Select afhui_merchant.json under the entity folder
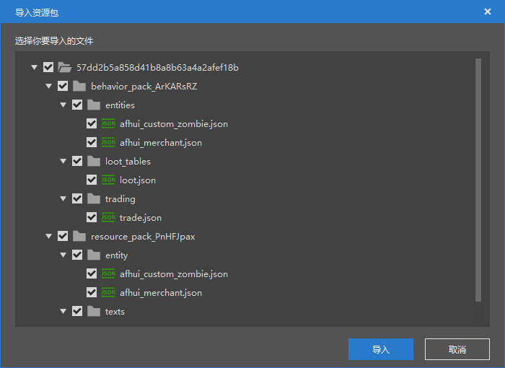505x368 pixels. coord(160,292)
